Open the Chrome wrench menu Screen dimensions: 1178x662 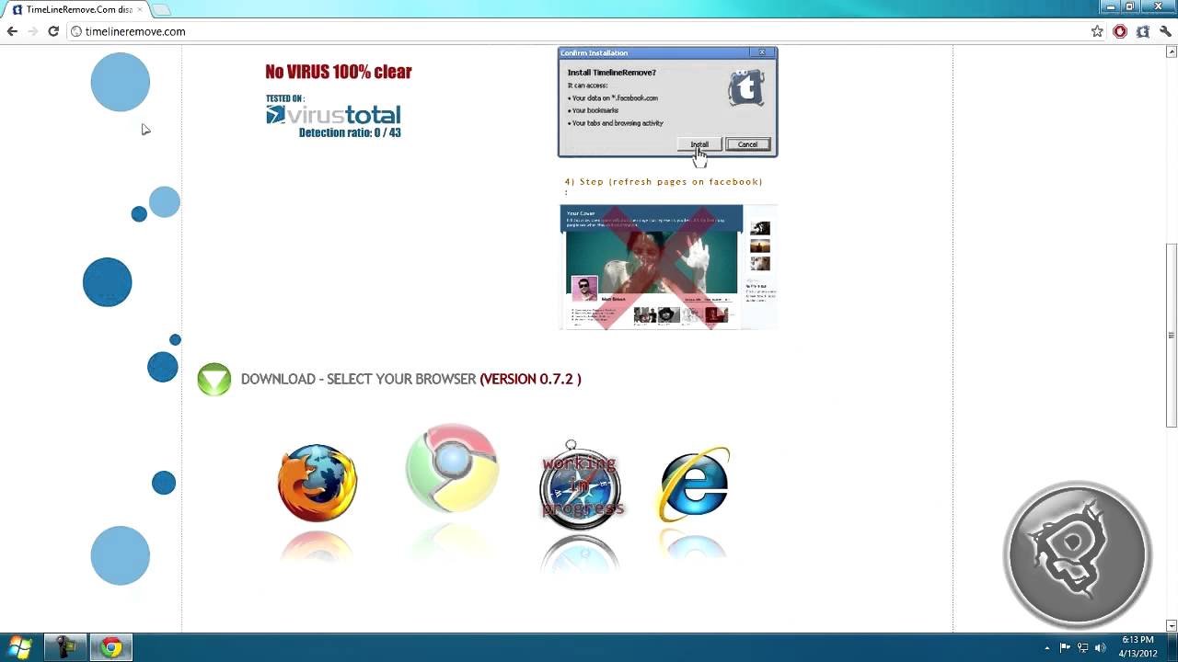coord(1165,31)
